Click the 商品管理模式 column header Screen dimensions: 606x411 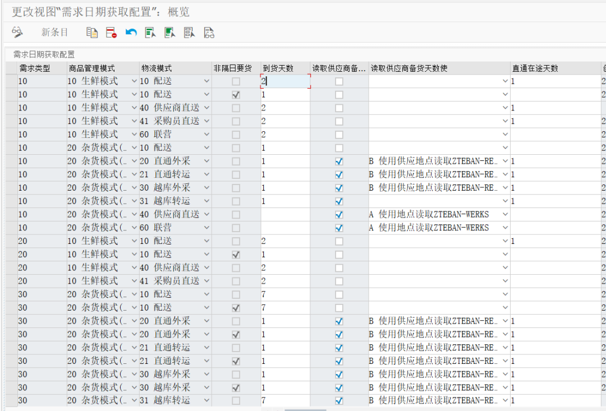click(103, 68)
